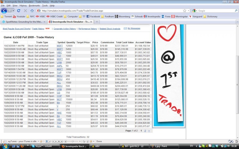Click Show Desktop in quick launch
The image size is (239, 149).
click(x=13, y=146)
